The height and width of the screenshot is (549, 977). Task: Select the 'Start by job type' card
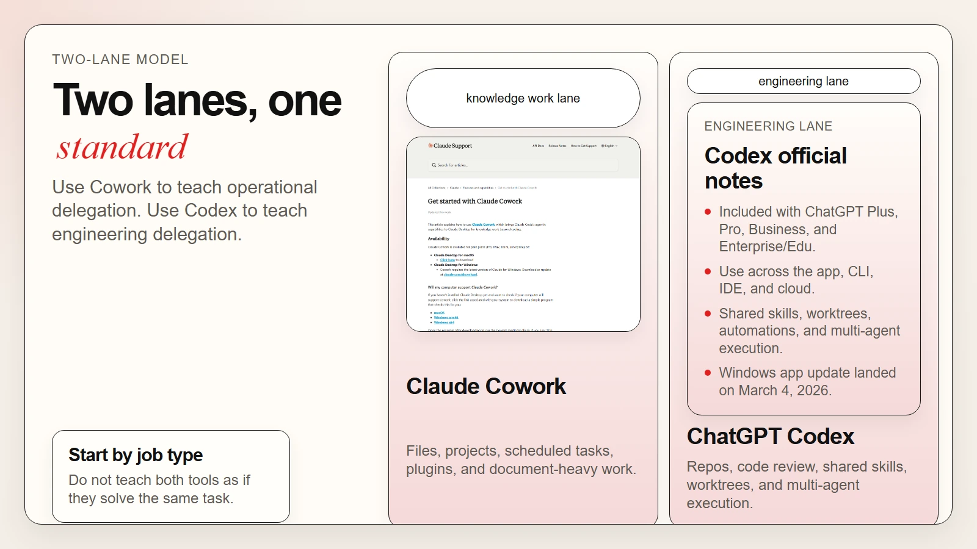[171, 476]
